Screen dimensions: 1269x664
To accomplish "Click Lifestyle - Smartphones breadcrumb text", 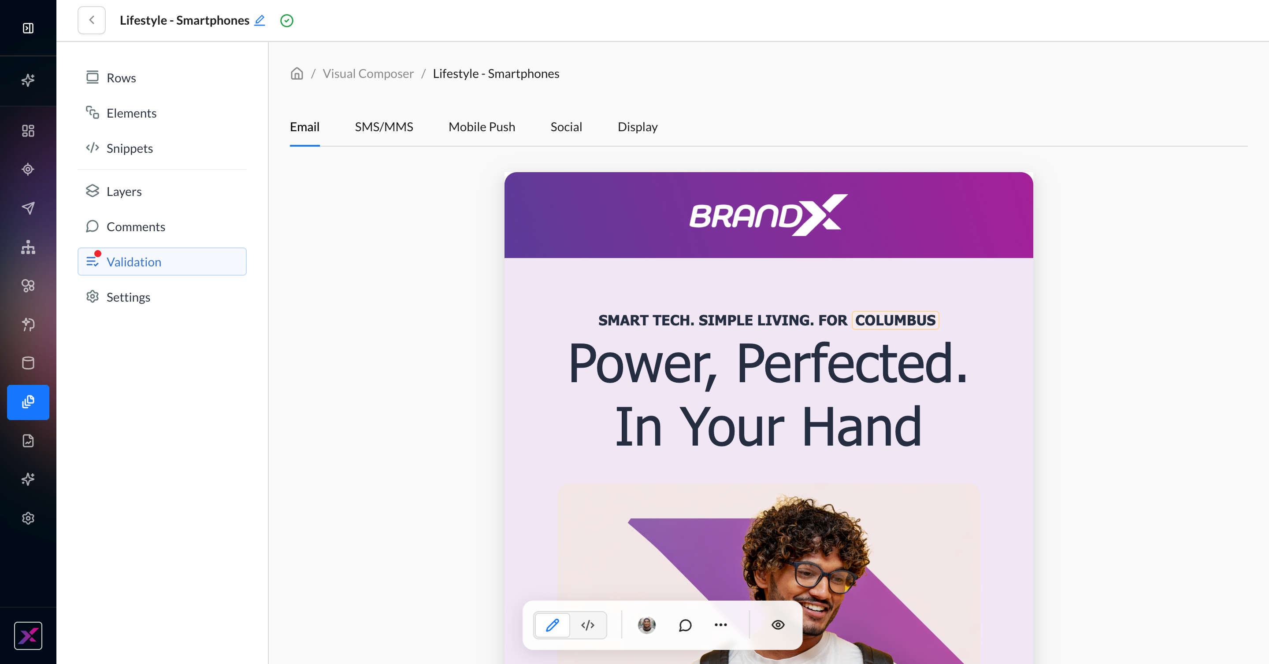I will (496, 74).
